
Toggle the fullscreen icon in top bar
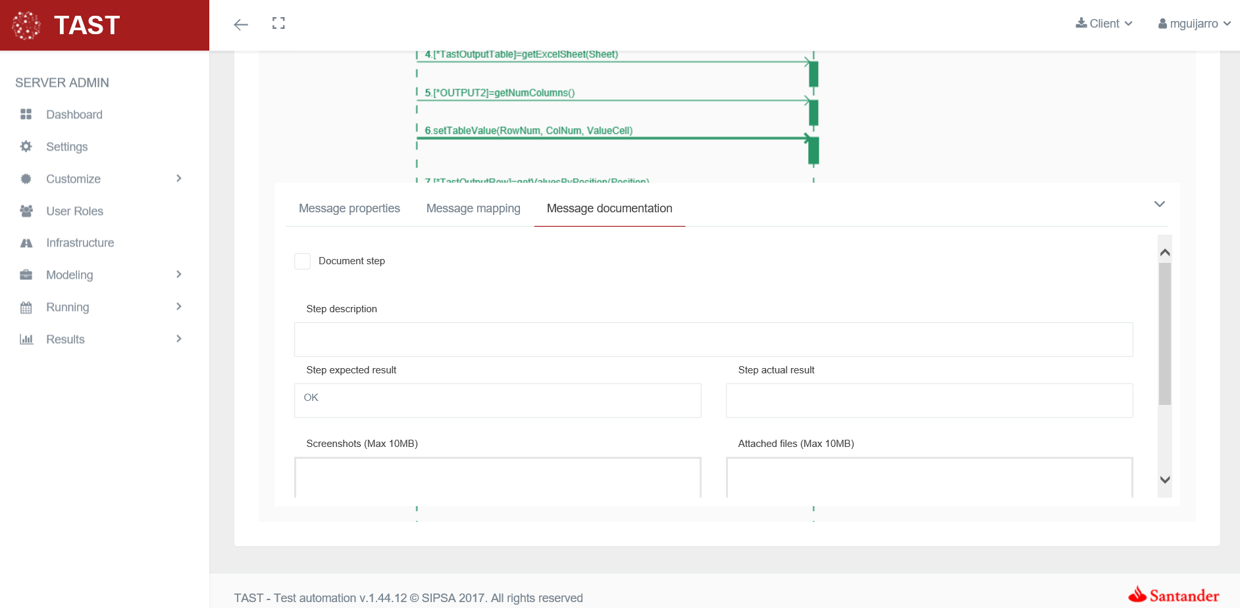(278, 24)
